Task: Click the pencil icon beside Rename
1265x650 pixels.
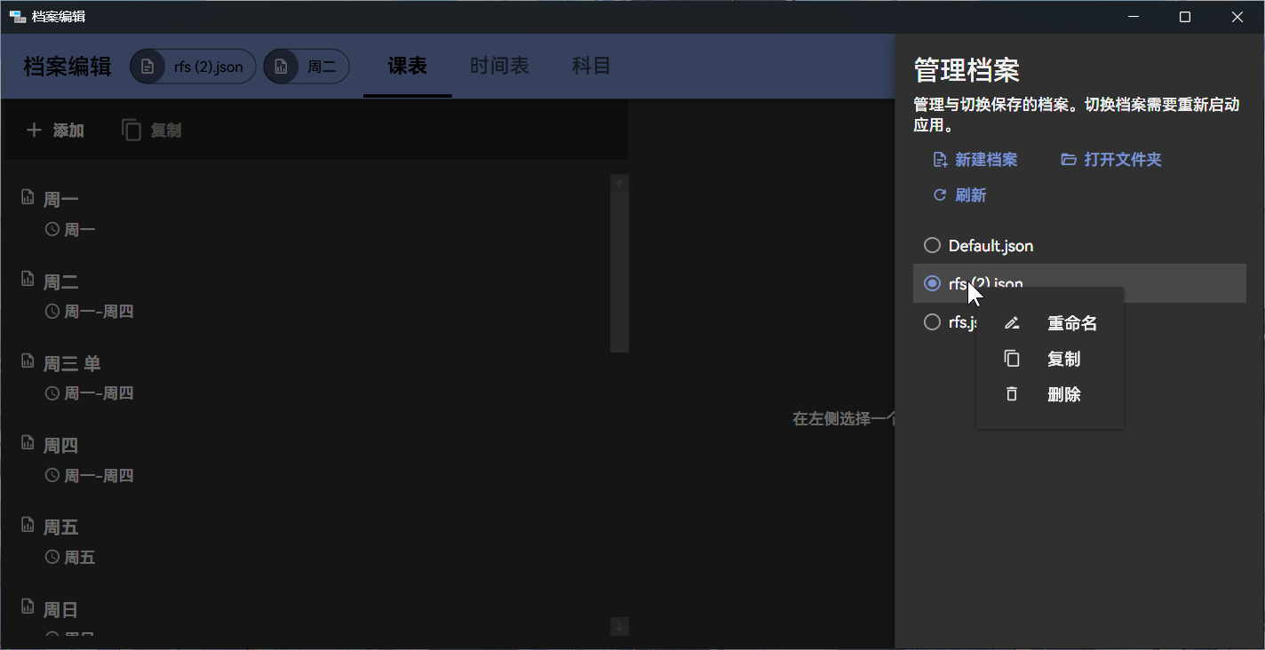Action: [x=1011, y=323]
